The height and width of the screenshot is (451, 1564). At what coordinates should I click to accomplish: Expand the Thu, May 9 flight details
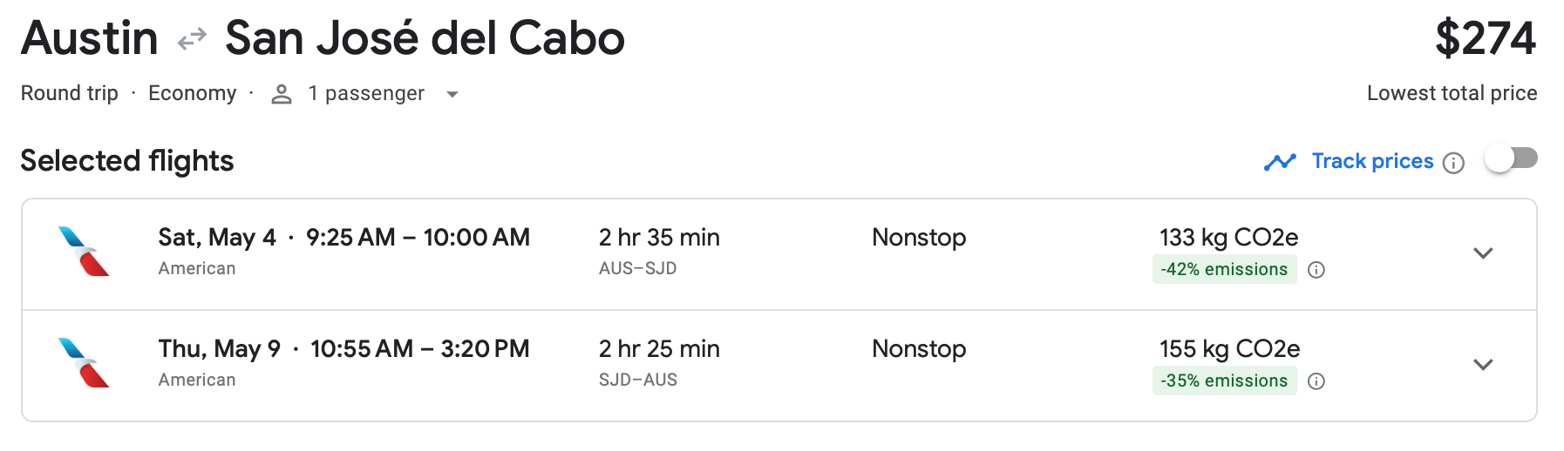pos(1483,365)
